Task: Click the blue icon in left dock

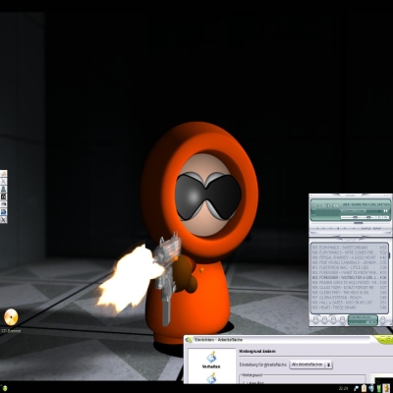Action: 3,212
